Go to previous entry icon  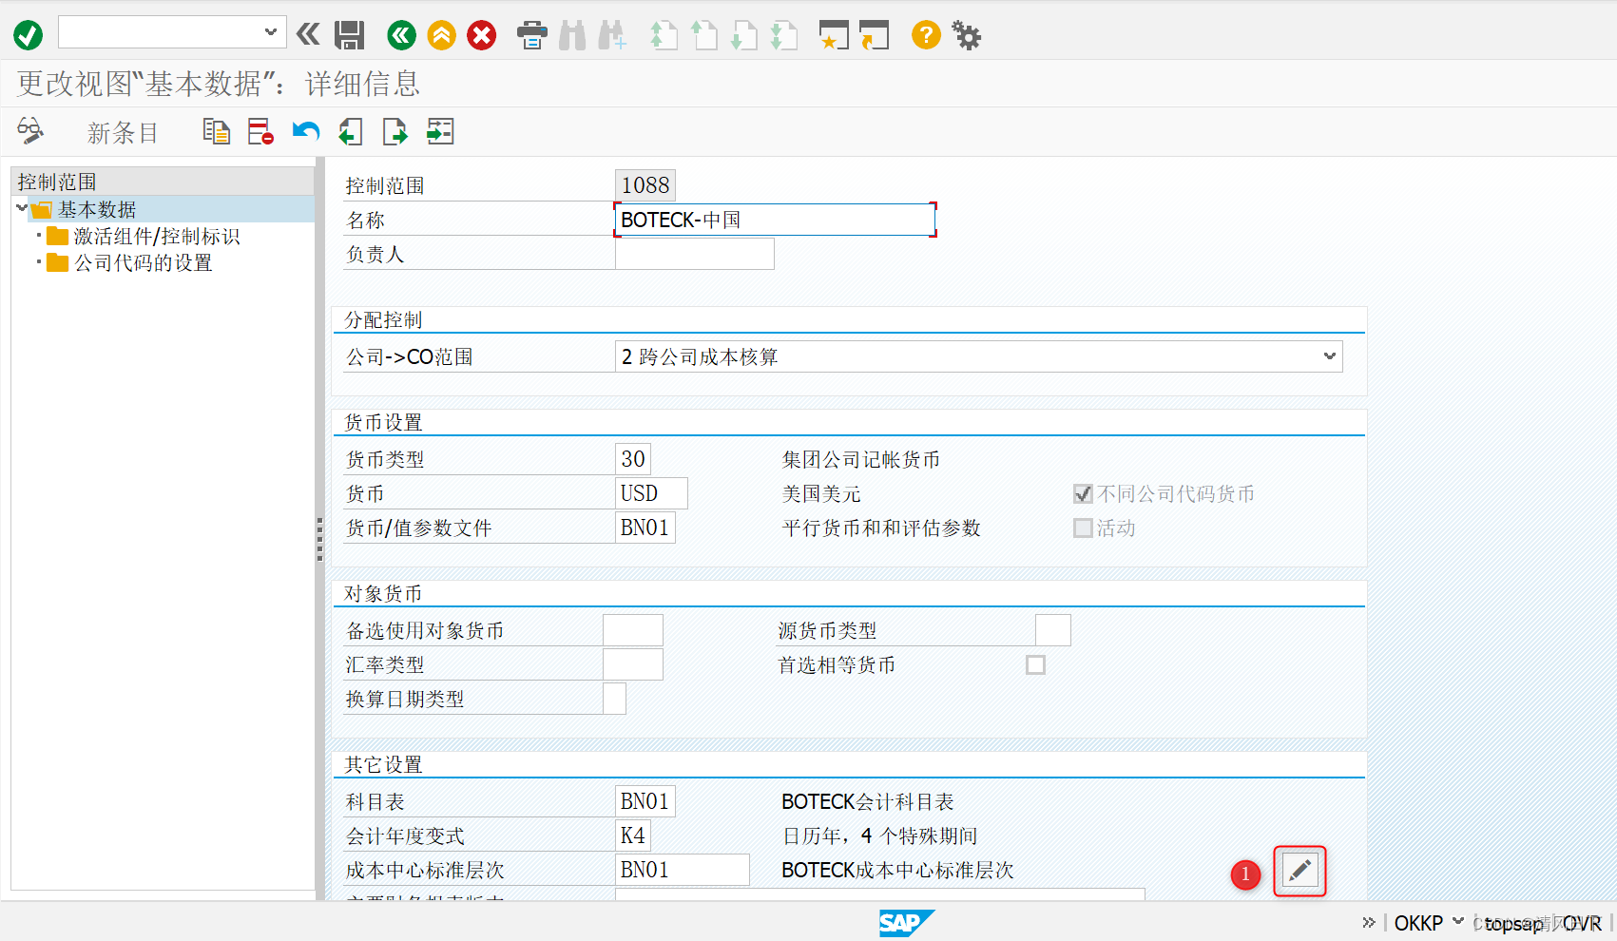(x=351, y=131)
